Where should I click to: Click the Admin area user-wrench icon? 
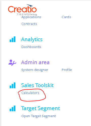(x=12, y=63)
